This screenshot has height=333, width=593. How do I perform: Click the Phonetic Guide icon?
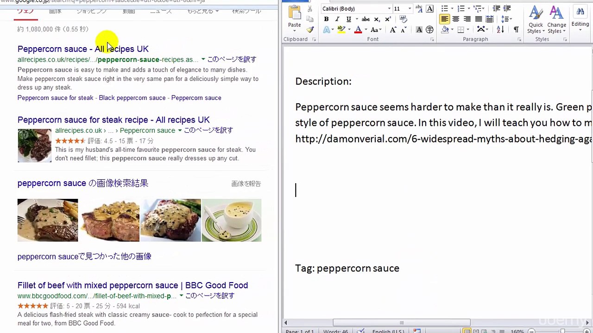coord(419,8)
